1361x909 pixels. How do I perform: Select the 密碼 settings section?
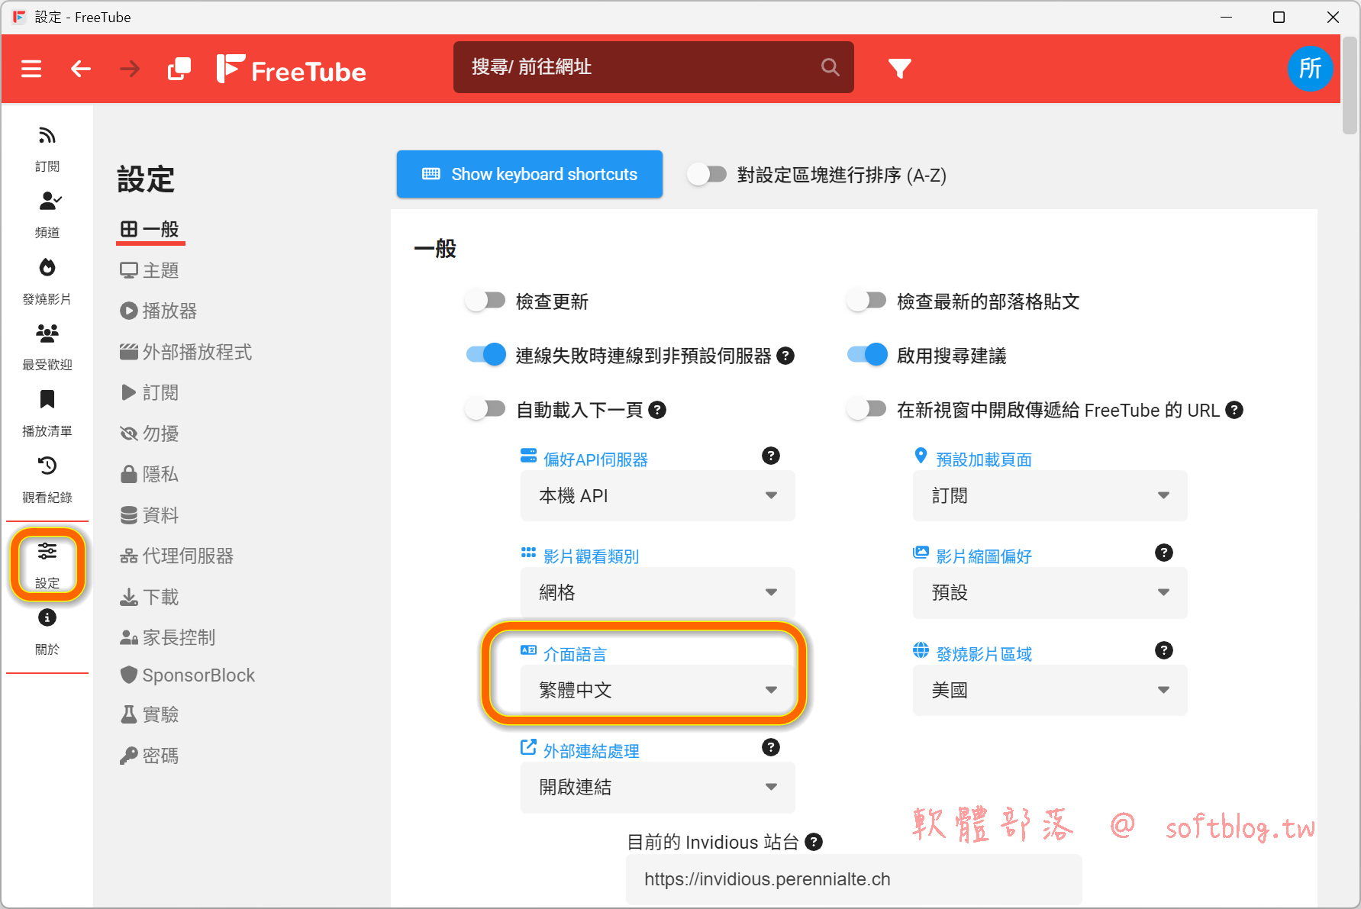pos(150,756)
